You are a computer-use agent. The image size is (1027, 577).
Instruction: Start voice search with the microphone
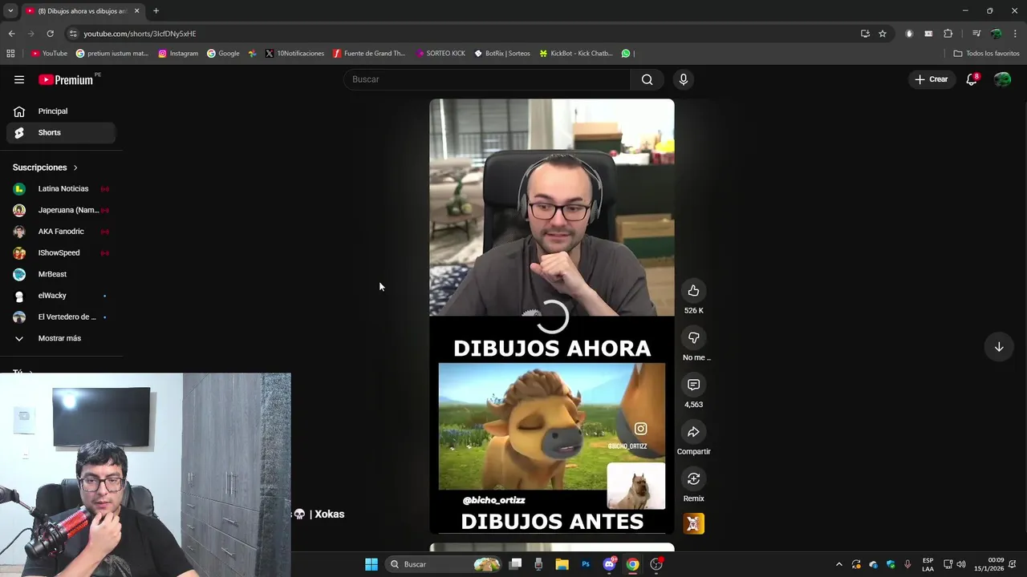(684, 79)
